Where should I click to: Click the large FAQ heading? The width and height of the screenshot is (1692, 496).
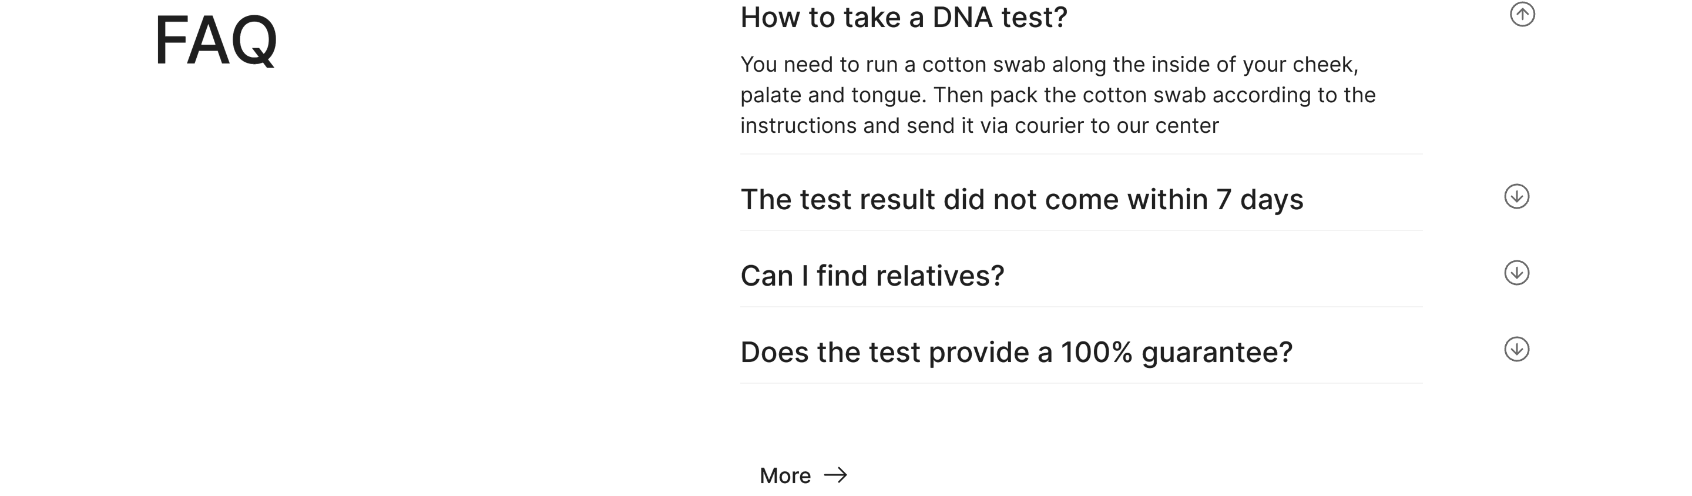pyautogui.click(x=216, y=41)
